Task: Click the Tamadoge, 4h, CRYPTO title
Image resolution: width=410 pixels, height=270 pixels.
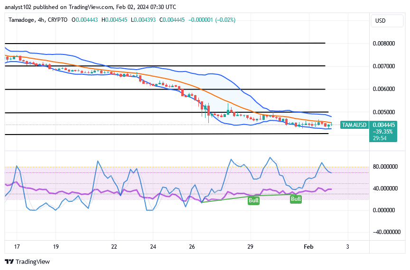Action: [38, 20]
